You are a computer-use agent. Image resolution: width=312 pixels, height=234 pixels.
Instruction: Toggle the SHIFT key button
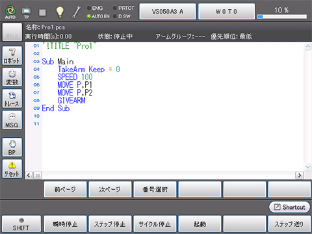click(x=21, y=224)
